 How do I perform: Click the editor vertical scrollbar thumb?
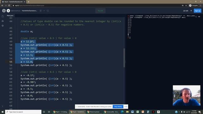point(124,58)
